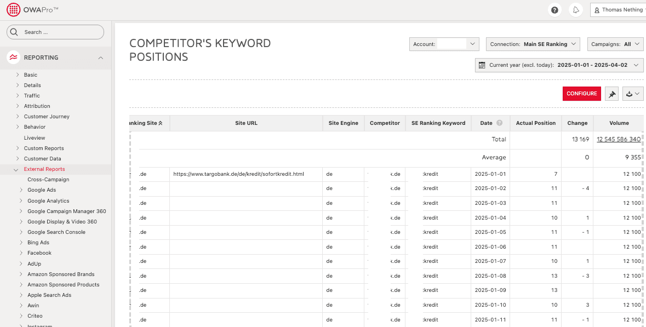Open the Account dropdown
The width and height of the screenshot is (646, 327).
(x=444, y=44)
